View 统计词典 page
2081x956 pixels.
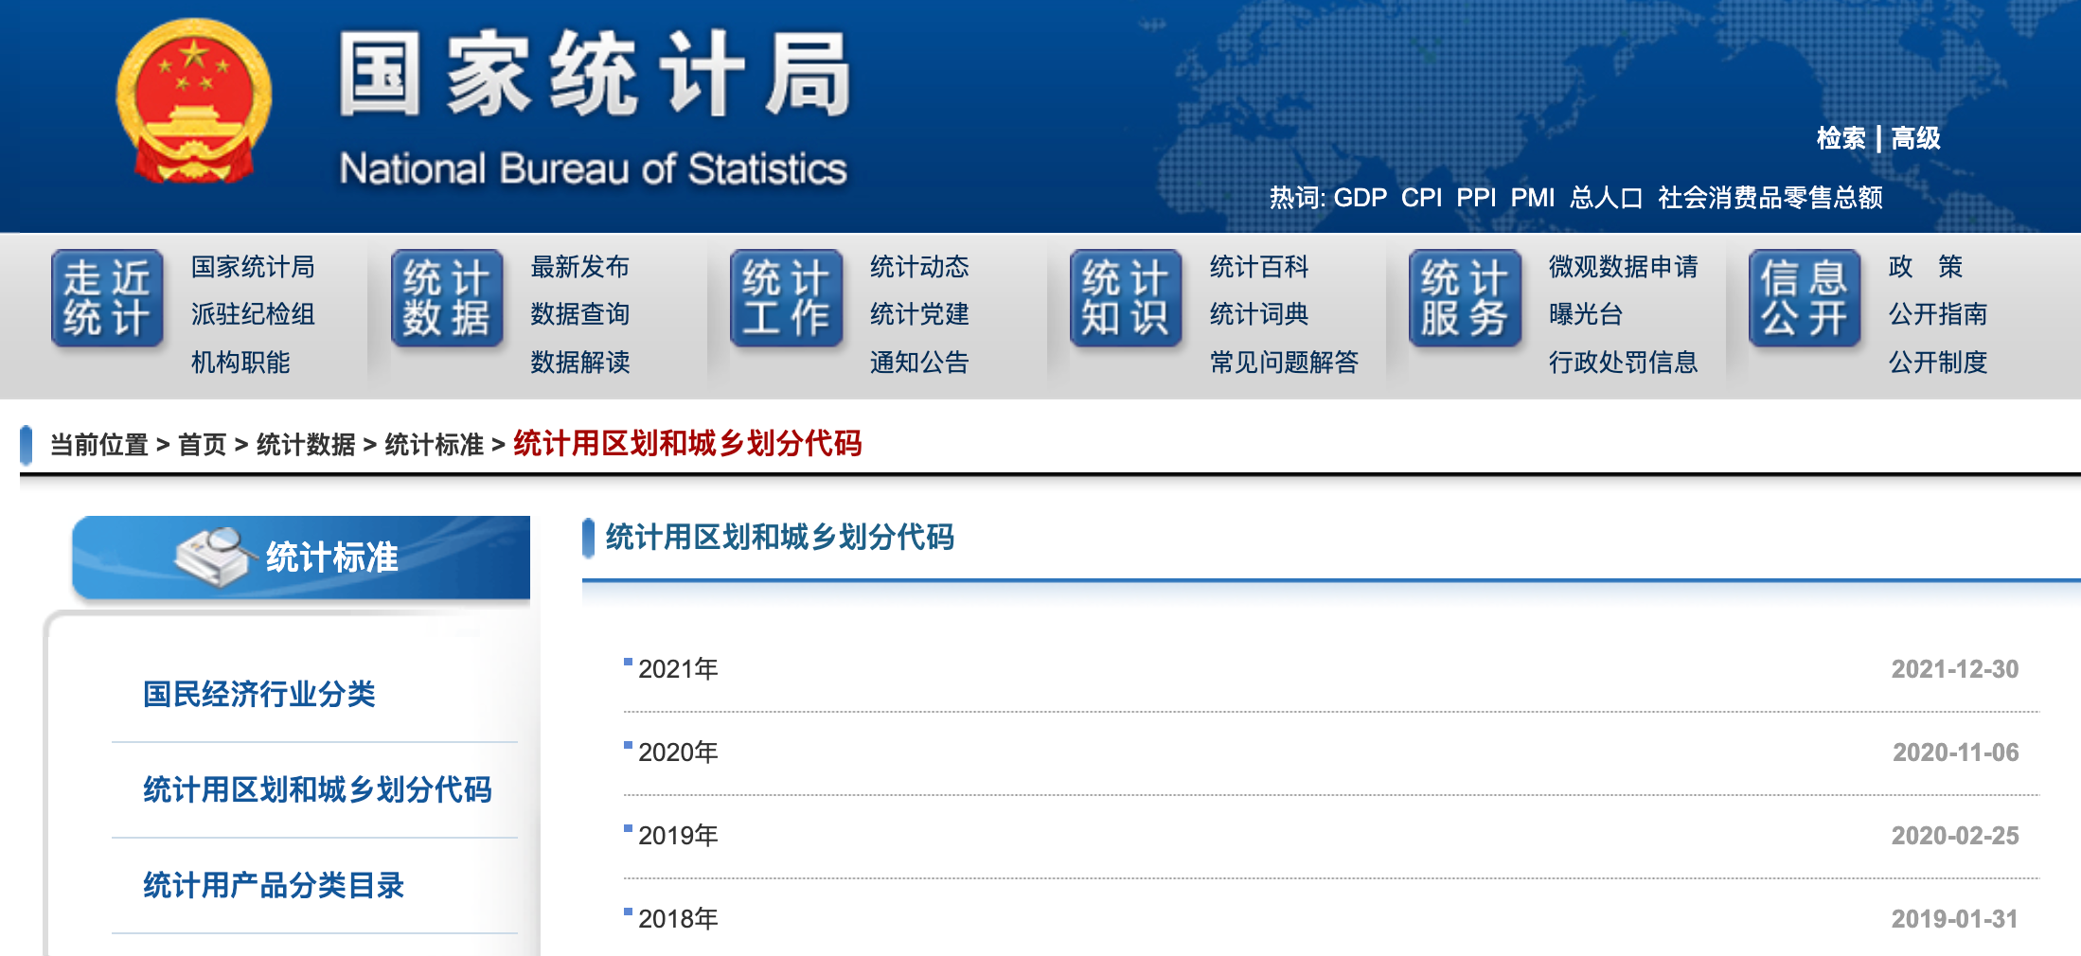coord(1259,314)
